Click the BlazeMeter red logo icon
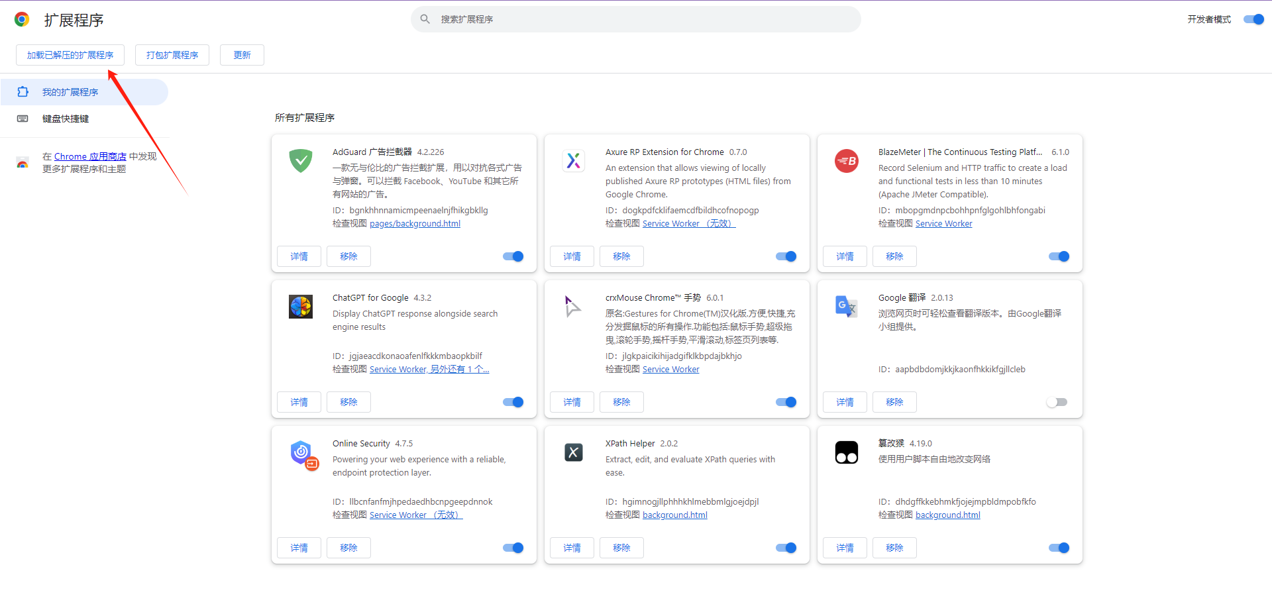 (847, 160)
